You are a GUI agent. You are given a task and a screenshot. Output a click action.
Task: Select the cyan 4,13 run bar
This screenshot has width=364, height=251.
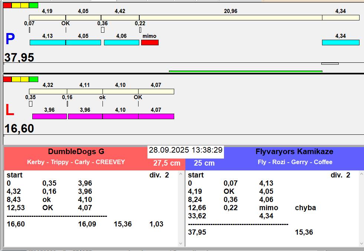pos(48,43)
